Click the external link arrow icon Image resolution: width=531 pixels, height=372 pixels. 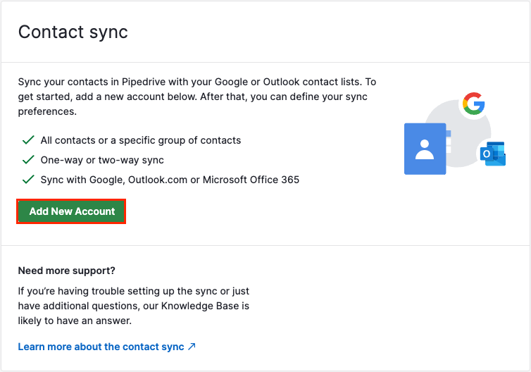point(192,346)
